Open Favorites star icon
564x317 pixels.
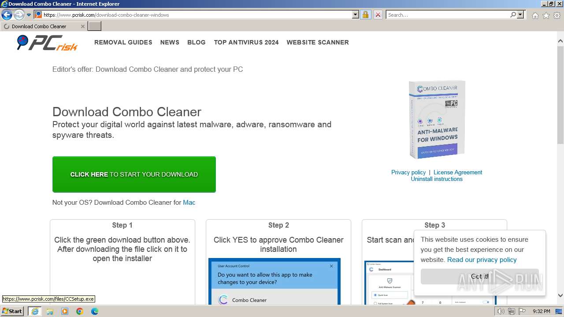546,15
